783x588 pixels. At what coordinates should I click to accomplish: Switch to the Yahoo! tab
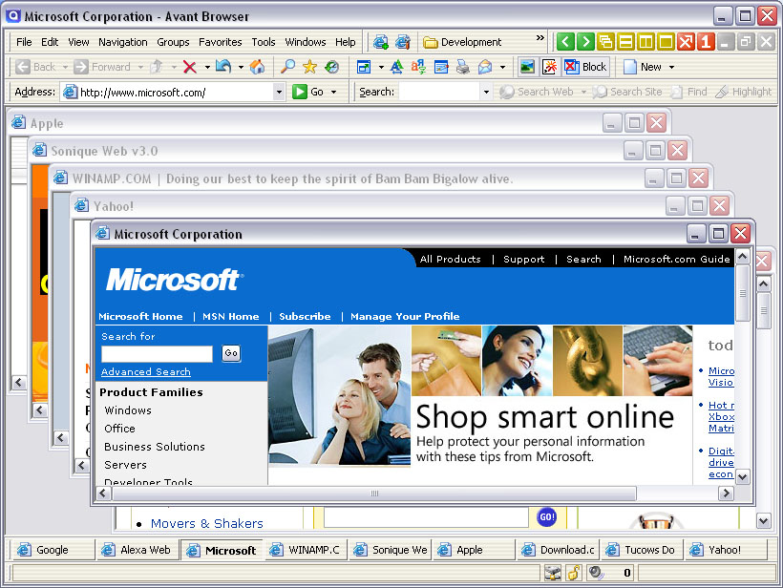726,550
